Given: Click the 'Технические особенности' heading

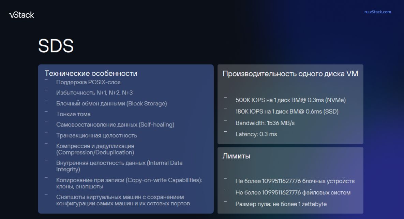Looking at the screenshot, I should (x=91, y=74).
